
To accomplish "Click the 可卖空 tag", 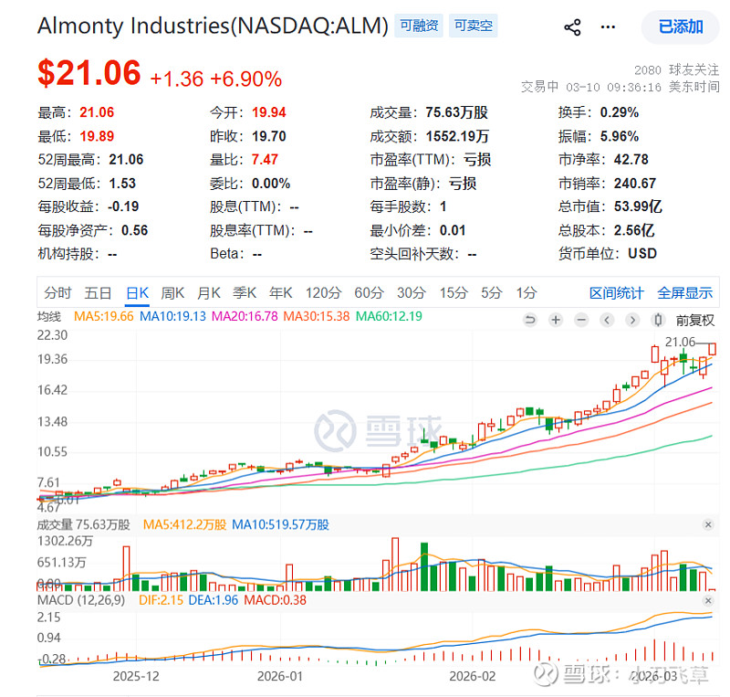I will coord(474,26).
